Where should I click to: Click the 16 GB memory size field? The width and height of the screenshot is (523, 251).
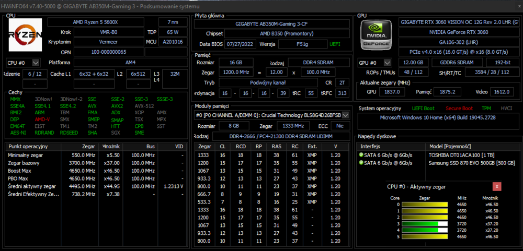point(236,63)
